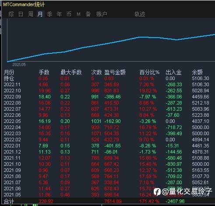The image size is (215, 206).
Task: Click the 月份 column header
Action: (x=9, y=72)
